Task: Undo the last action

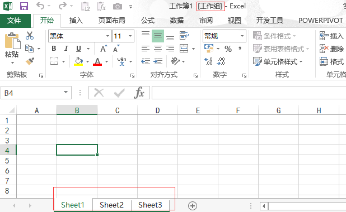Action: click(x=40, y=6)
